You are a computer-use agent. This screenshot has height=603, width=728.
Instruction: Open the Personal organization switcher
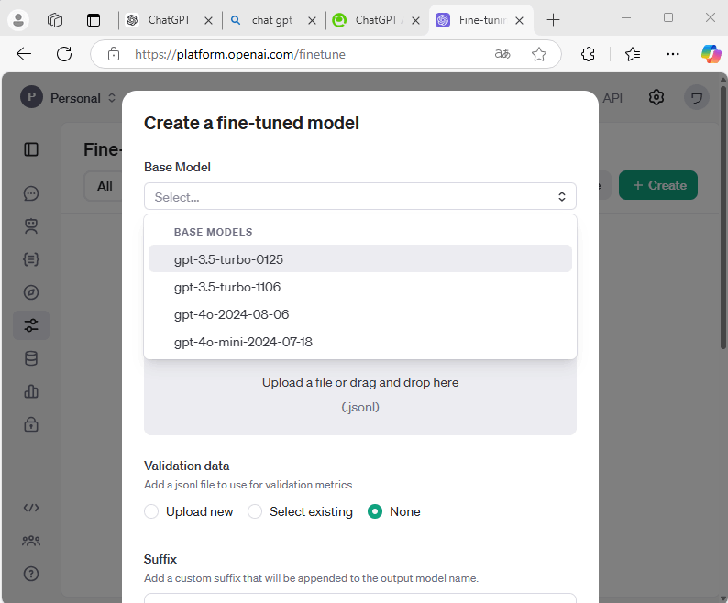tap(83, 98)
